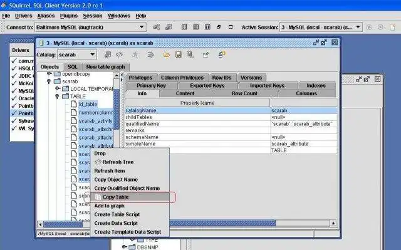This screenshot has width=401, height=250.
Task: Select Copy Qualified Object Name entry
Action: tap(130, 188)
